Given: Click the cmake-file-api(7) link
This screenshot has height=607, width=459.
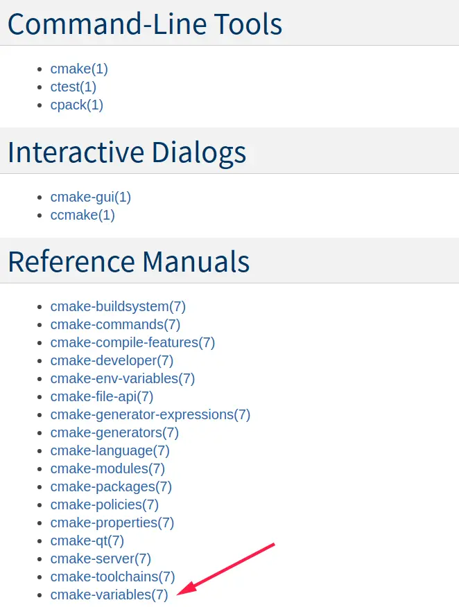Looking at the screenshot, I should coord(102,396).
